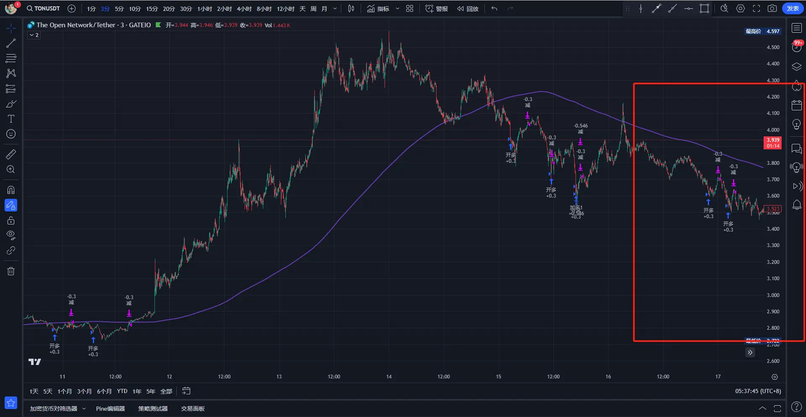806x417 pixels.
Task: Set date range to YTD
Action: pyautogui.click(x=122, y=391)
